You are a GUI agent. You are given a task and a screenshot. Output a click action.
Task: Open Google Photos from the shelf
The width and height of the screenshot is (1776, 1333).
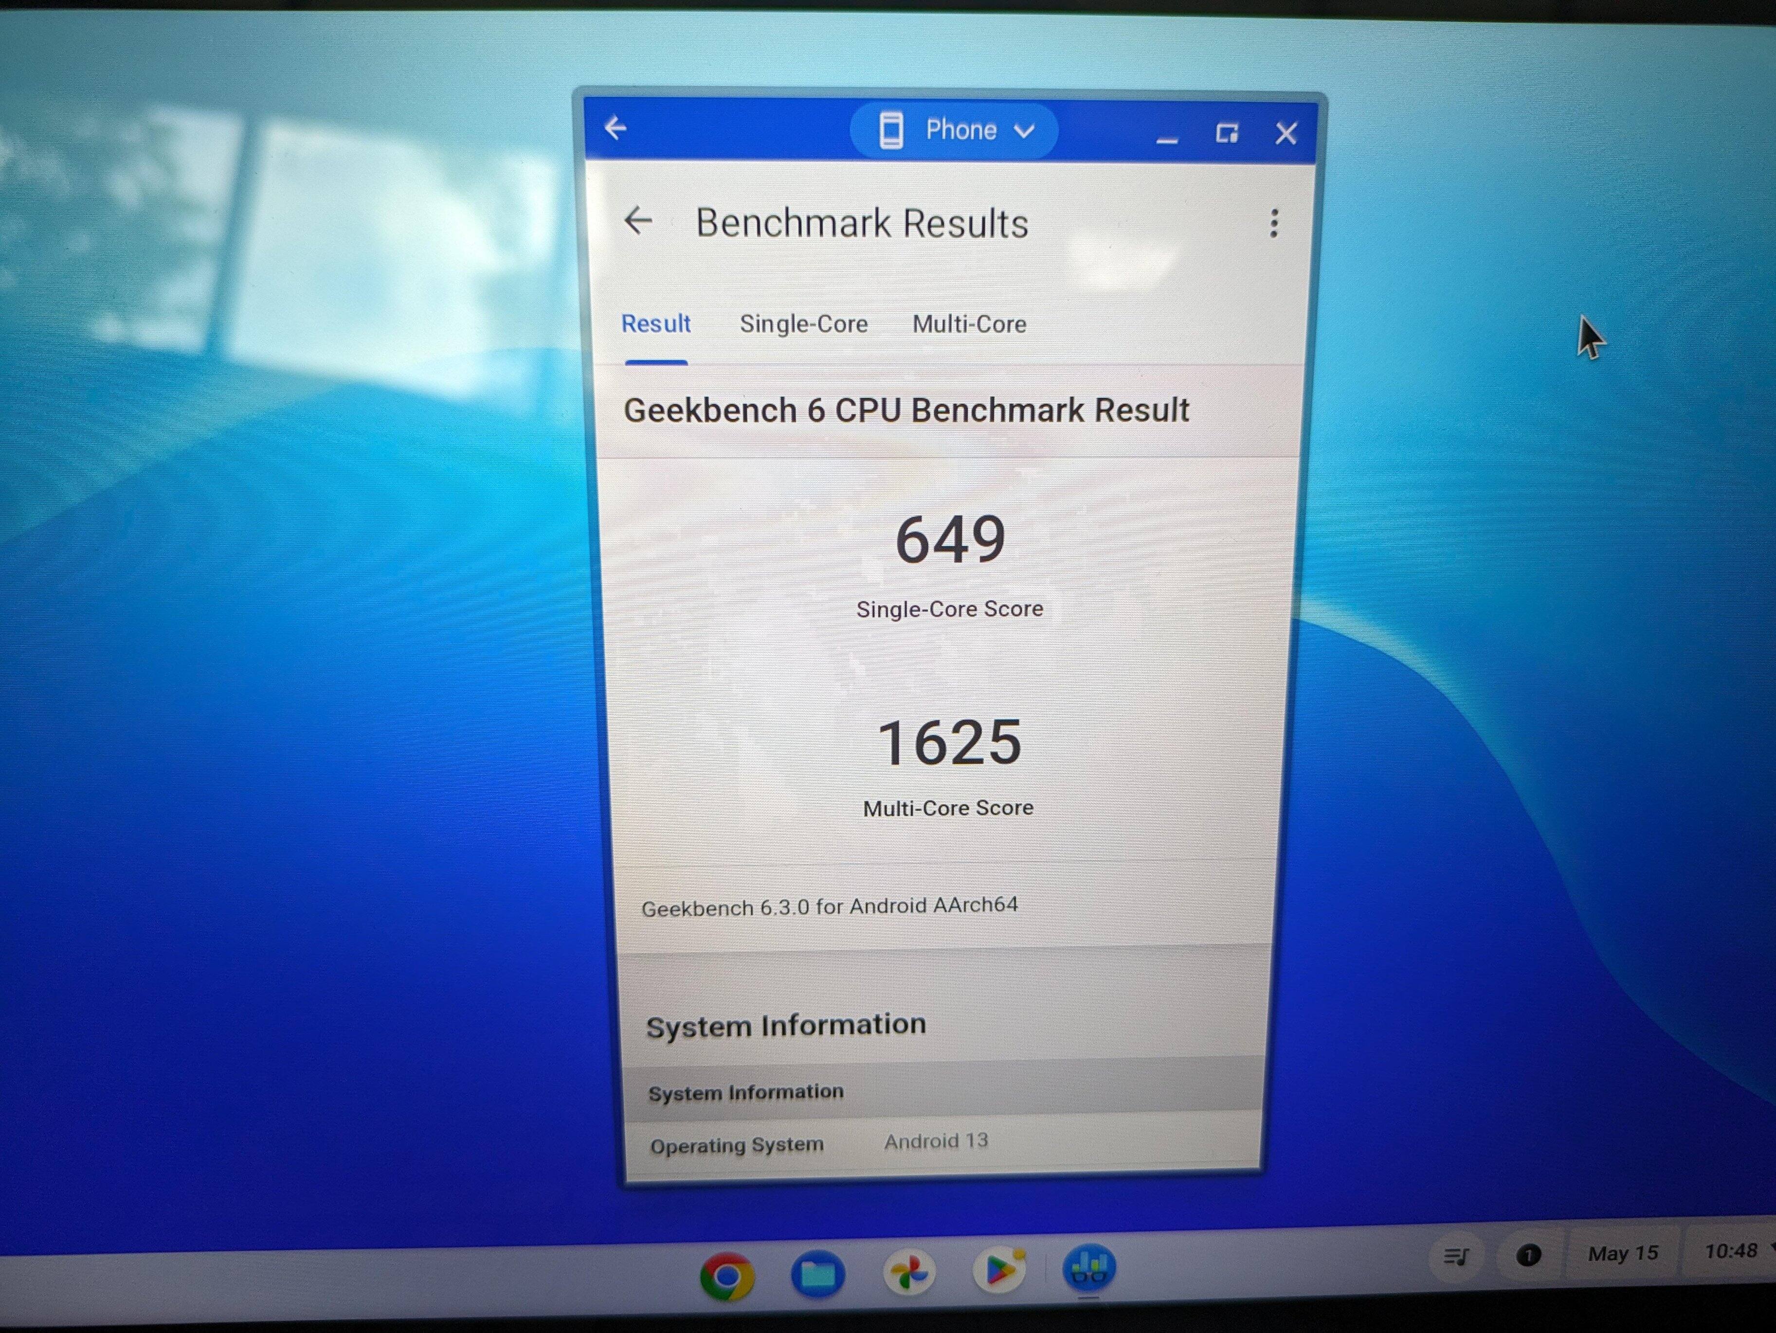(x=910, y=1273)
